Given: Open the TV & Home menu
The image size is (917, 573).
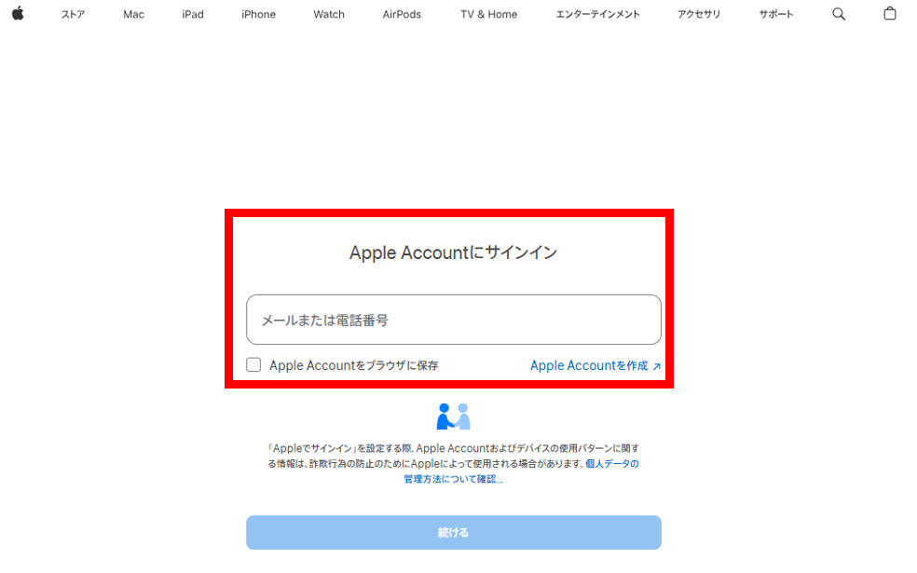Looking at the screenshot, I should [x=489, y=14].
